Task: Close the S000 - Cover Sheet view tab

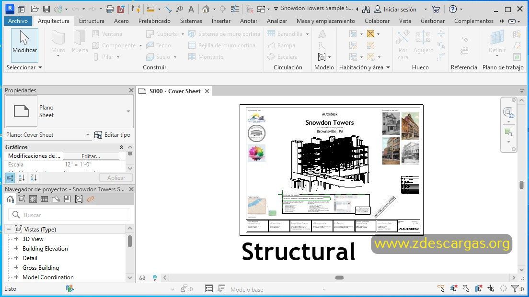Action: tap(207, 91)
